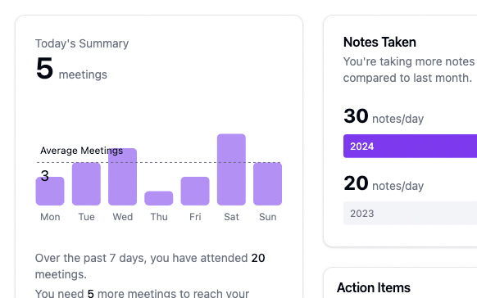Select the tallest Saturday bar

pos(231,169)
